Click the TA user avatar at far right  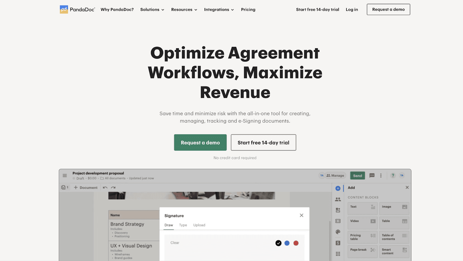coord(402,175)
